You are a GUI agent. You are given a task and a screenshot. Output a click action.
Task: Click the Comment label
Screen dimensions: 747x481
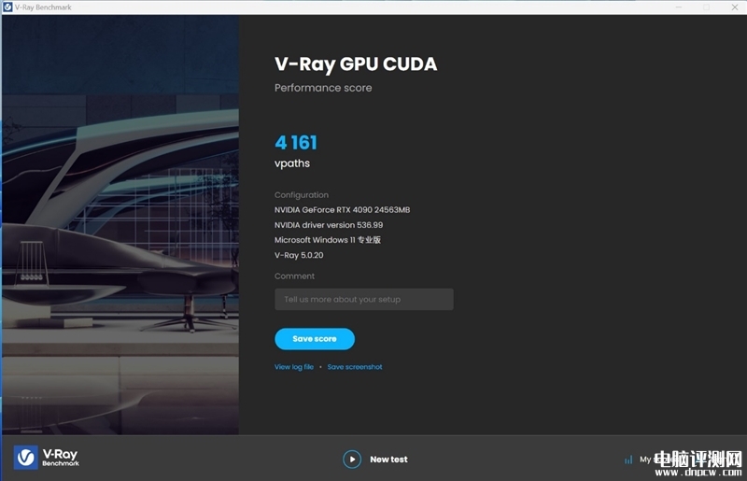click(294, 276)
